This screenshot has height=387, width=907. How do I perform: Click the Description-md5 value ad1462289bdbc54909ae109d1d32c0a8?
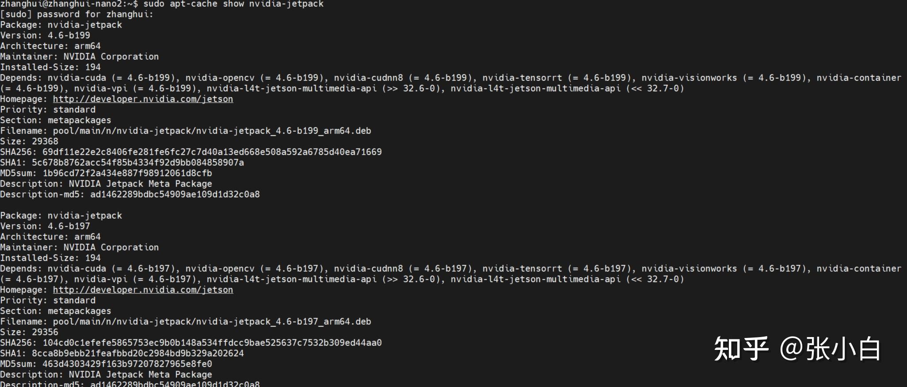coord(175,194)
